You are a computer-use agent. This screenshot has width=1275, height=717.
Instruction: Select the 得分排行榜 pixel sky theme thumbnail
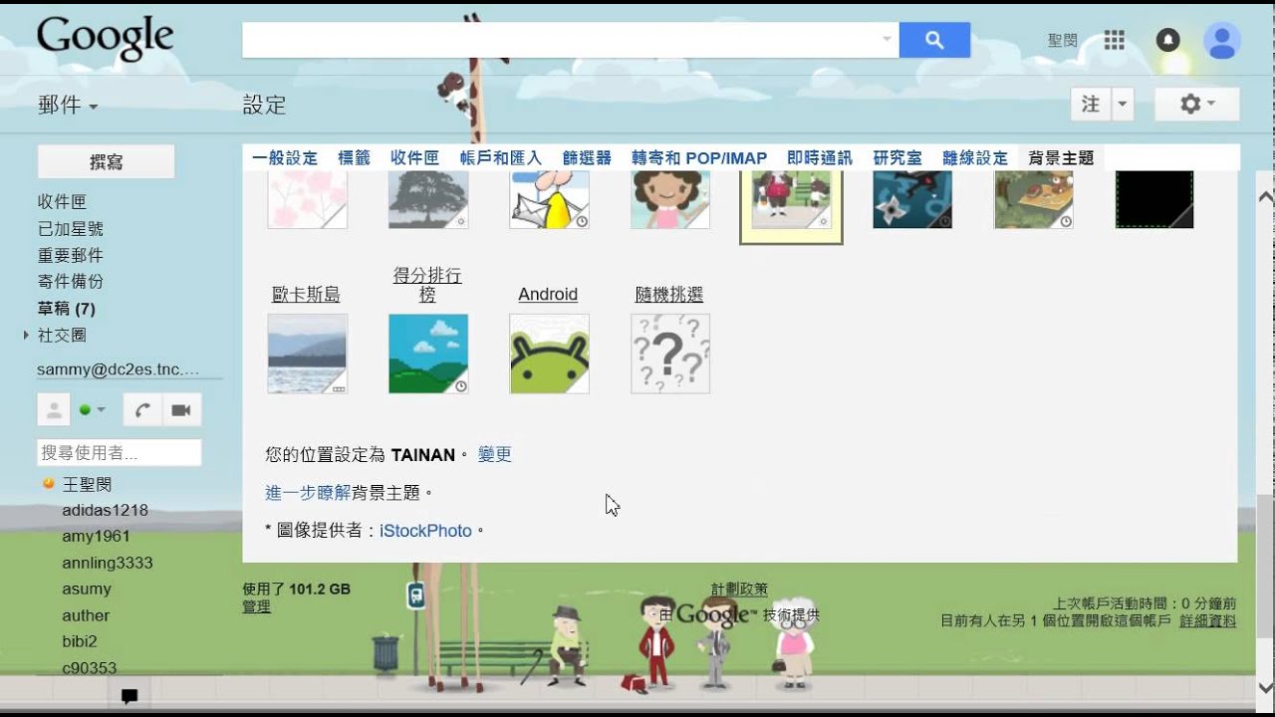(428, 354)
